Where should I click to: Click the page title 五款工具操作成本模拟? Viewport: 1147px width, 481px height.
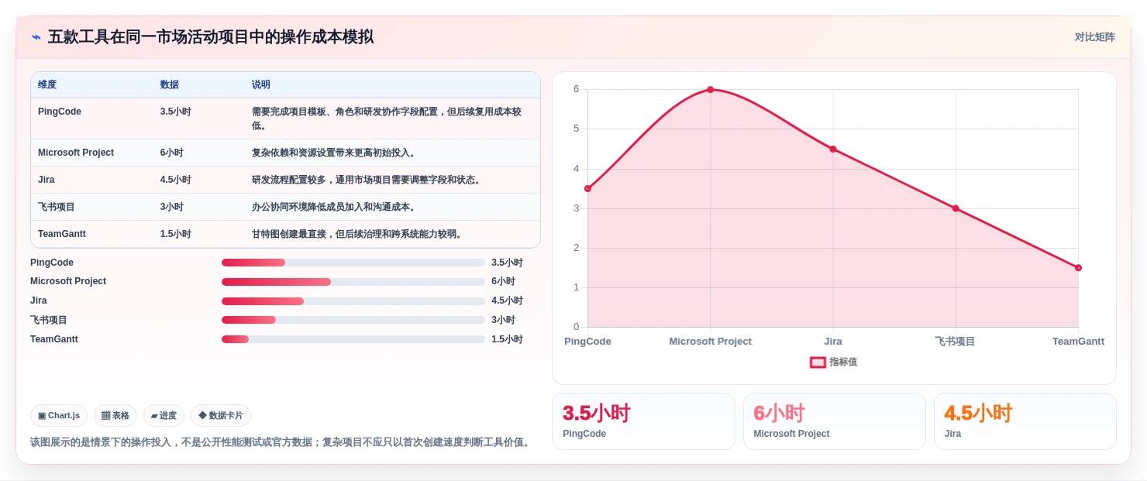pos(211,37)
